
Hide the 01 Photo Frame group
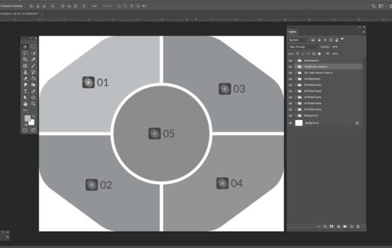290,109
